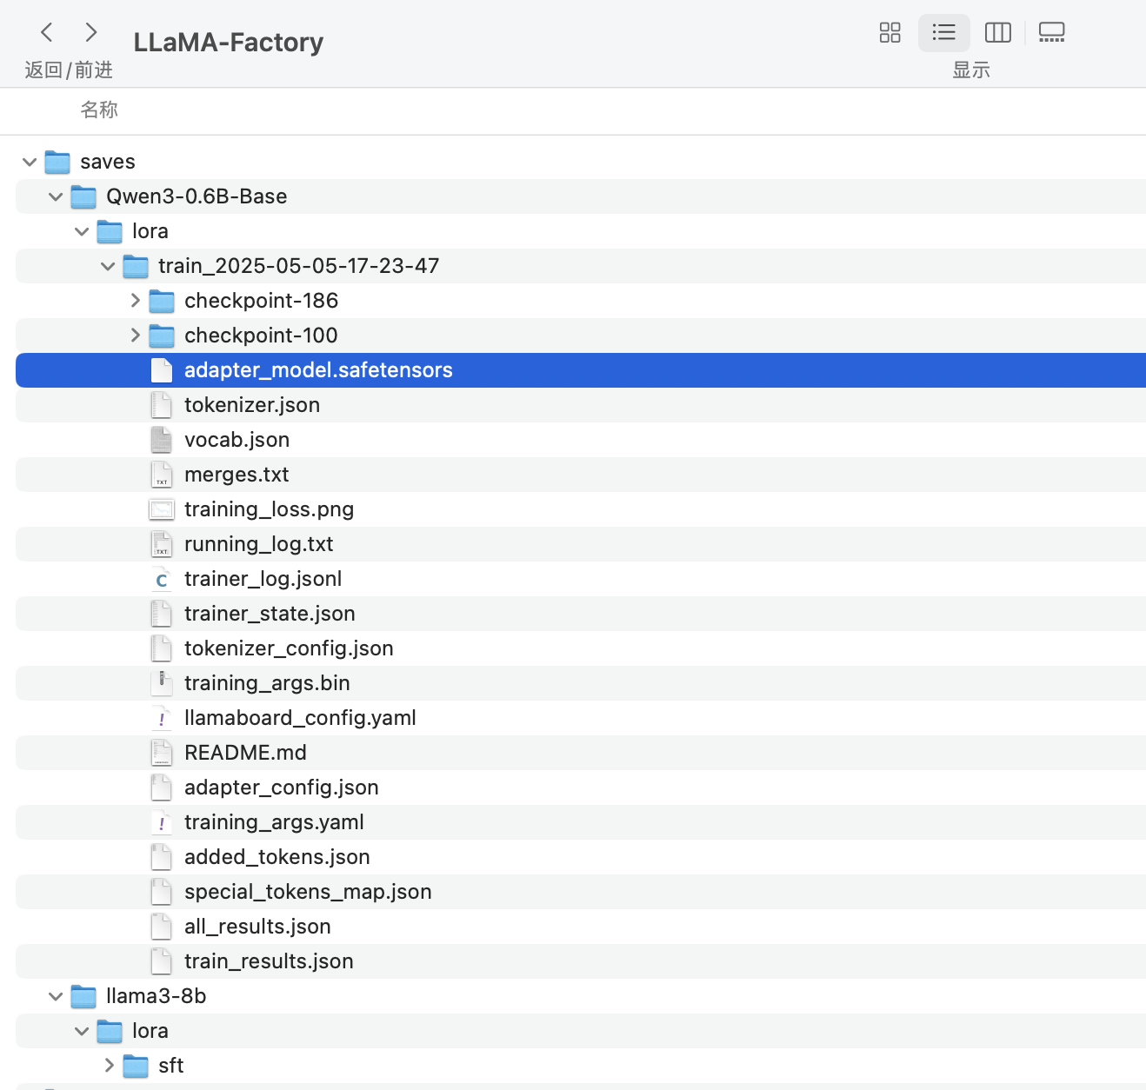The image size is (1146, 1090).
Task: Expand the checkpoint-186 folder
Action: pos(135,301)
